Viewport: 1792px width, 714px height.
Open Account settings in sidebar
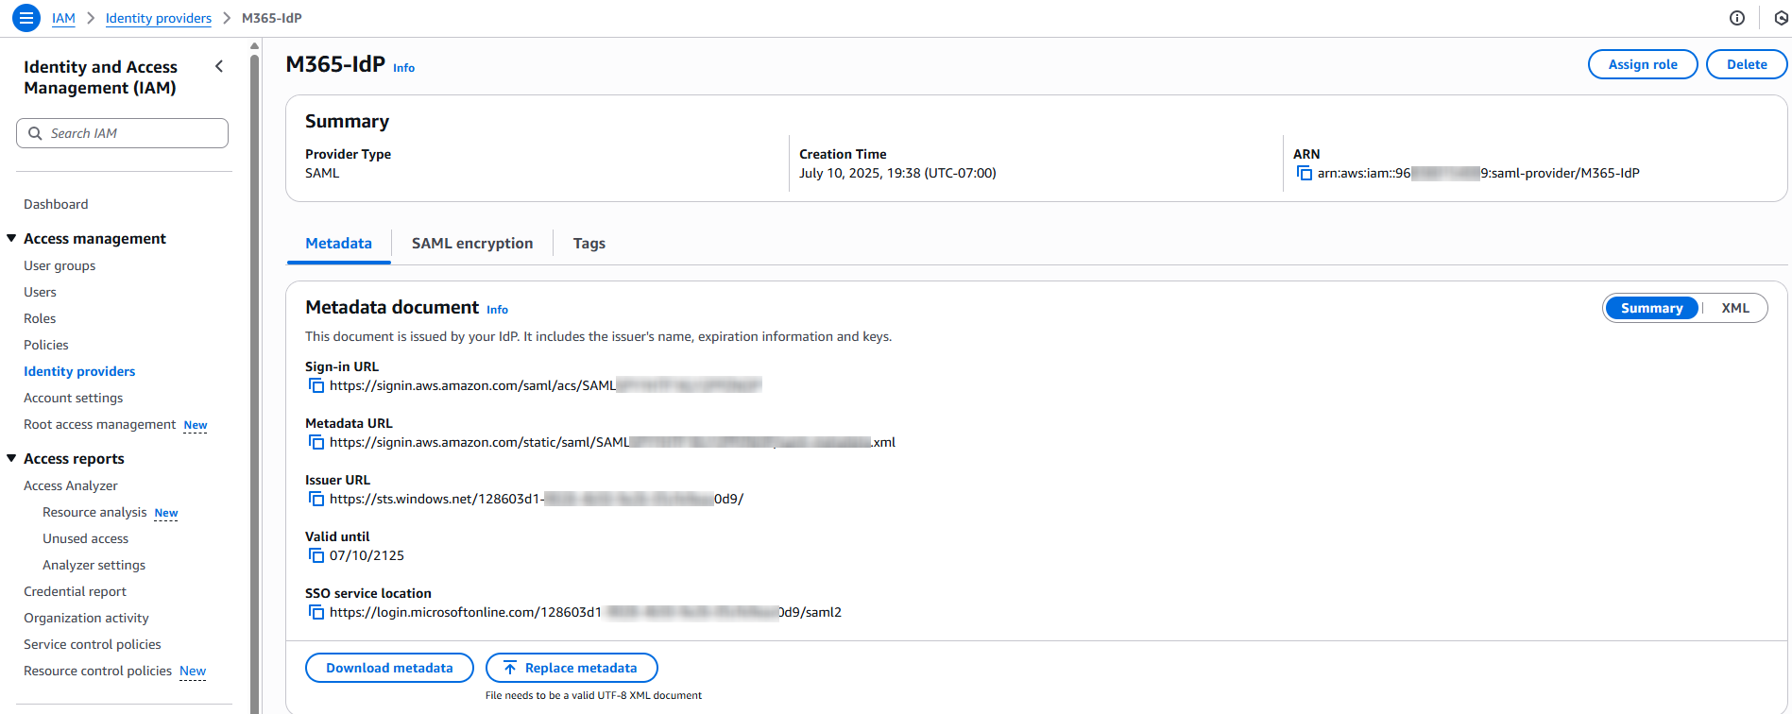point(74,398)
